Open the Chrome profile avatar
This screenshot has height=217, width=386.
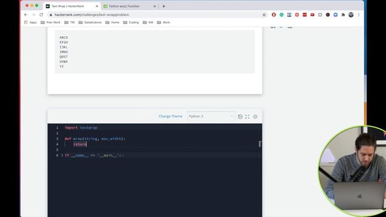coord(351,14)
